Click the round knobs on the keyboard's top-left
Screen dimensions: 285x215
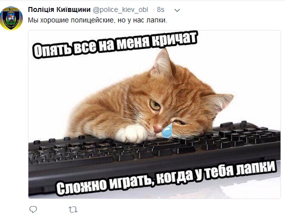pyautogui.click(x=60, y=139)
